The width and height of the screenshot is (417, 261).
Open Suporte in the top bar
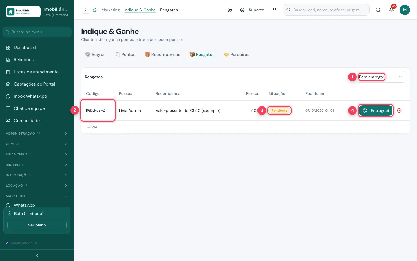[x=252, y=10]
